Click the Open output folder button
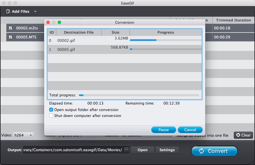255x165 pixels. coord(142,150)
